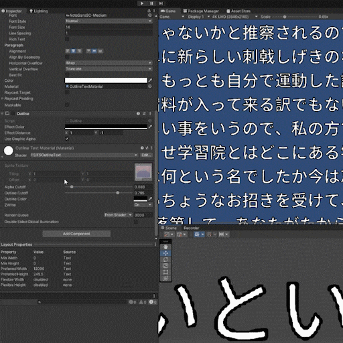Start Play mode with the Play button
Image resolution: width=343 pixels, height=343 pixels.
pos(142,3)
